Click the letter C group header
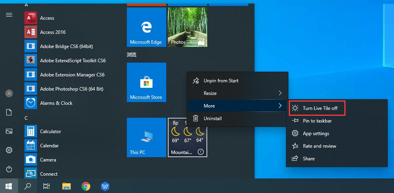This screenshot has height=193, width=394. [26, 118]
